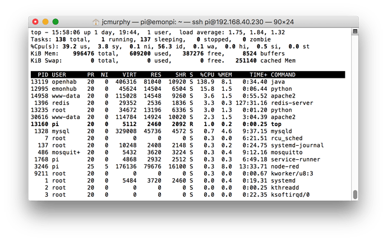Click the terminal scroll-lock icon at top right
The height and width of the screenshot is (241, 387).
point(355,31)
